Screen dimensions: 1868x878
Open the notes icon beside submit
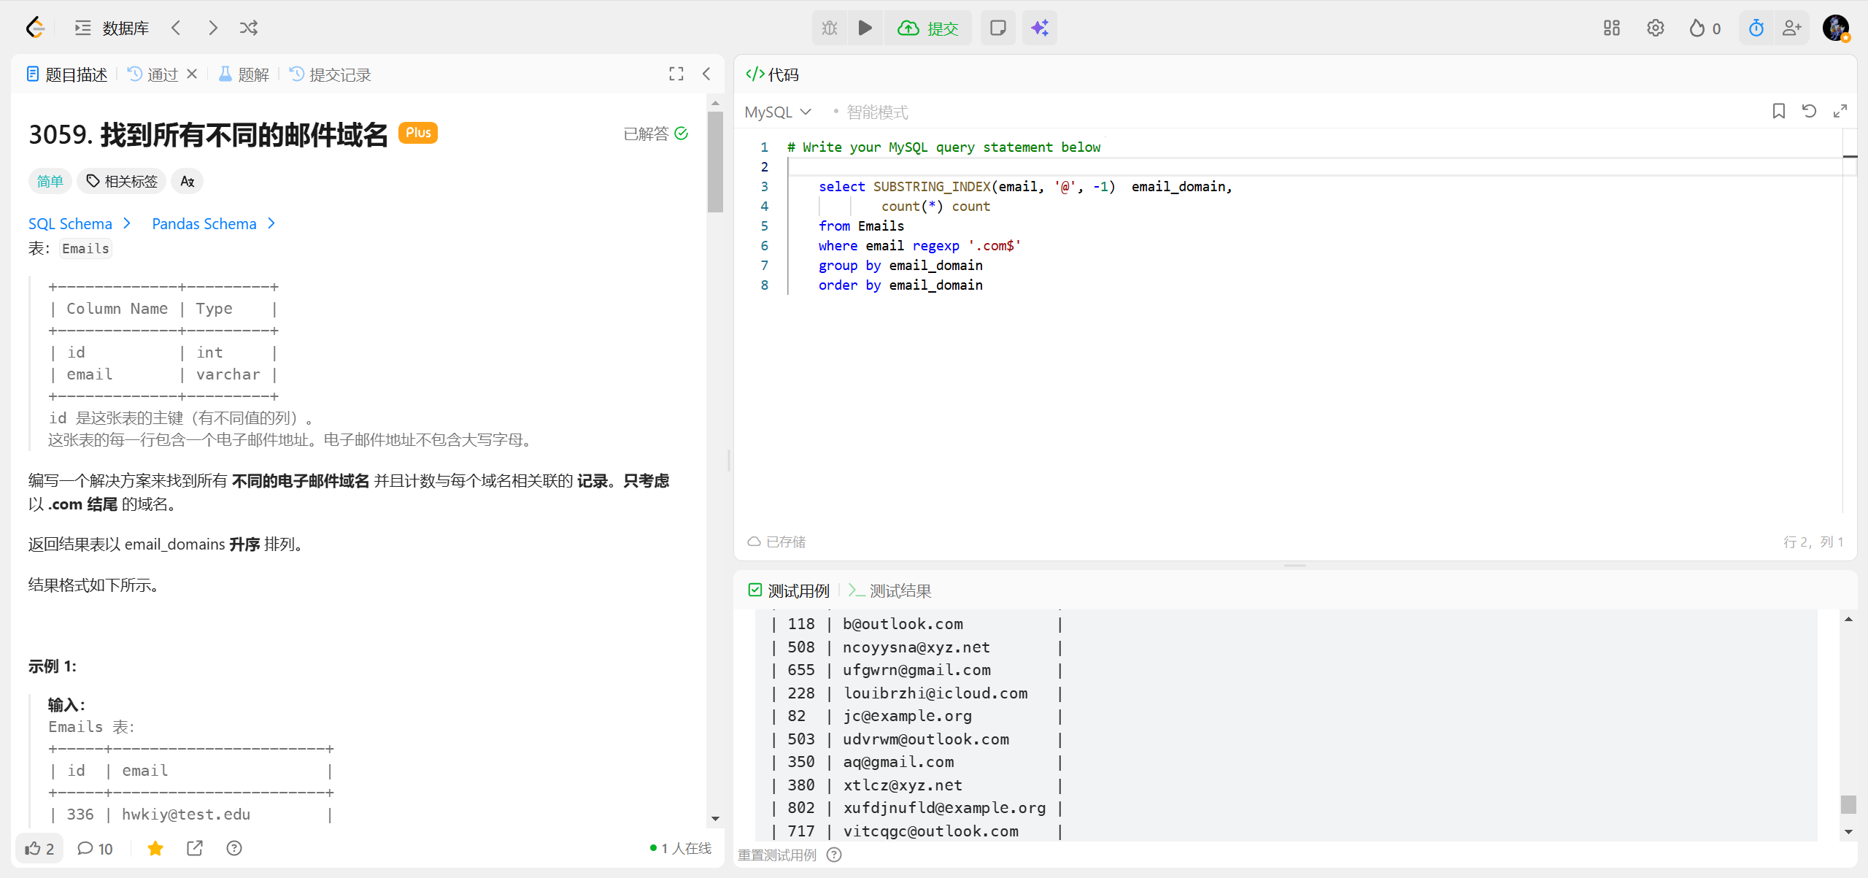(997, 28)
